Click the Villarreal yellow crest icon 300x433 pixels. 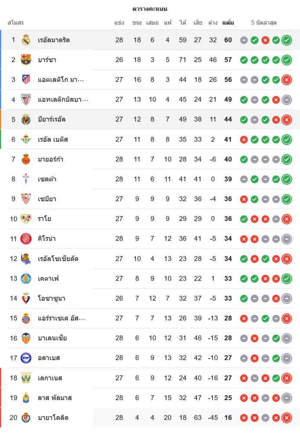click(26, 120)
